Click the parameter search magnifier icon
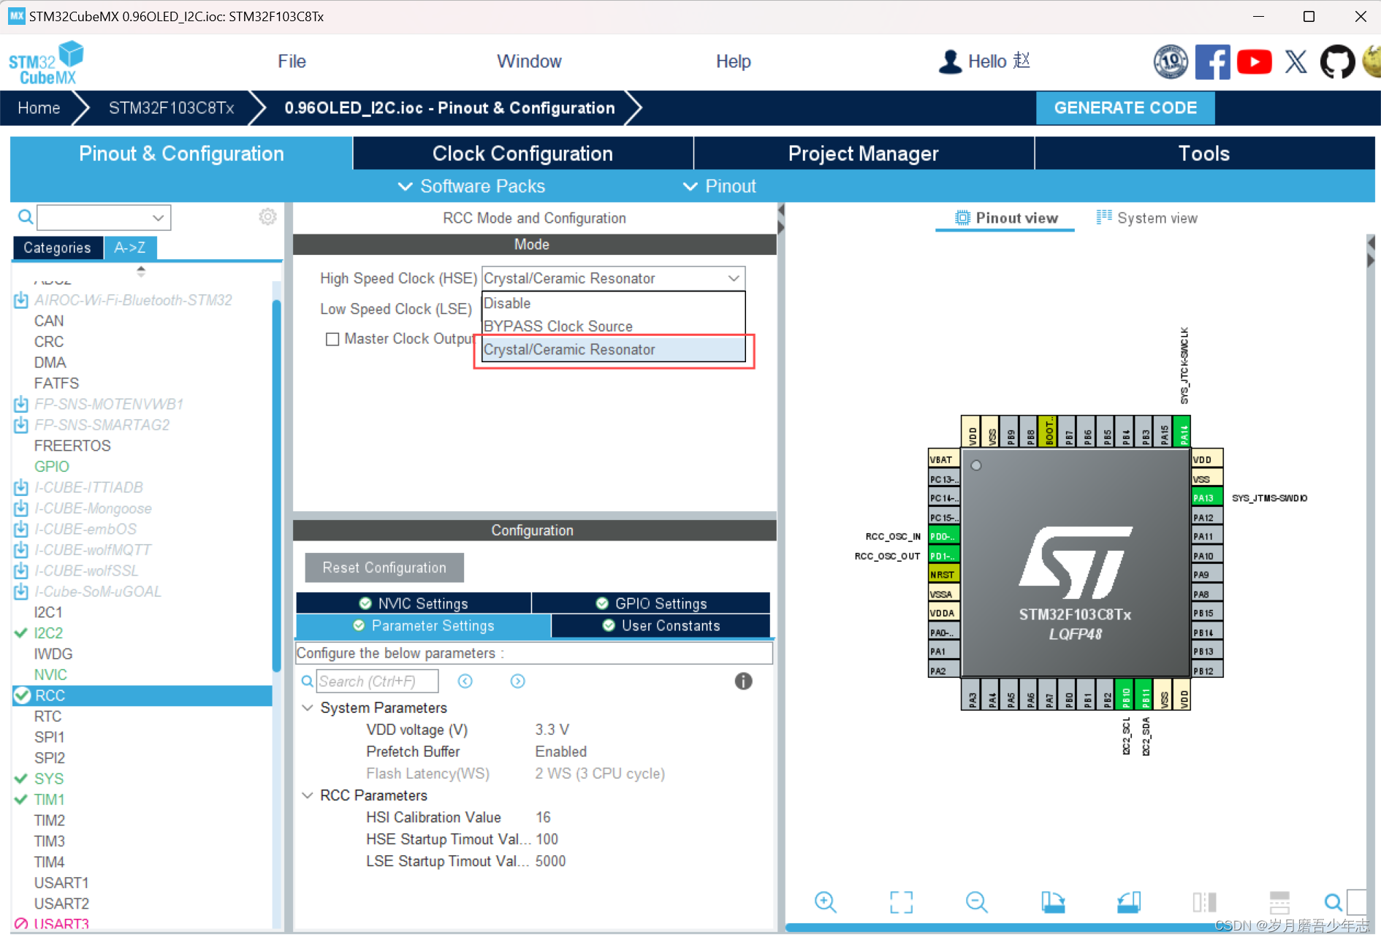1381x940 pixels. 308,681
